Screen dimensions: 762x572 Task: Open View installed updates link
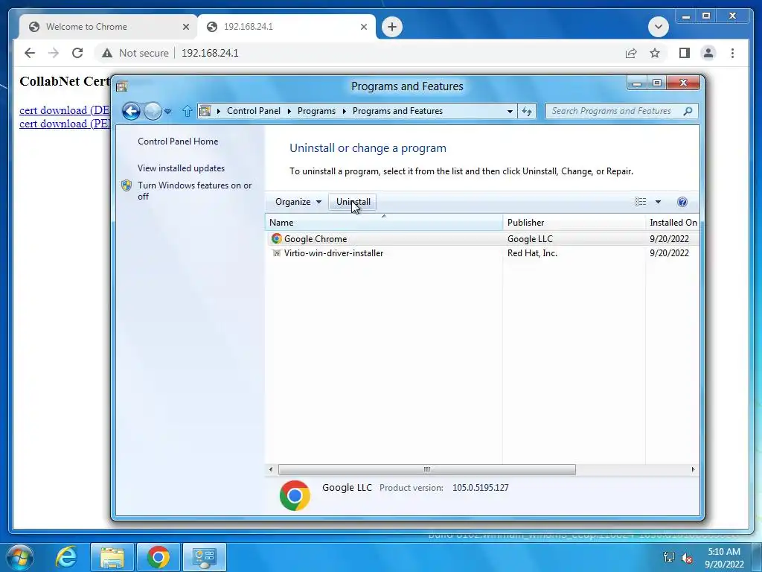pos(181,168)
